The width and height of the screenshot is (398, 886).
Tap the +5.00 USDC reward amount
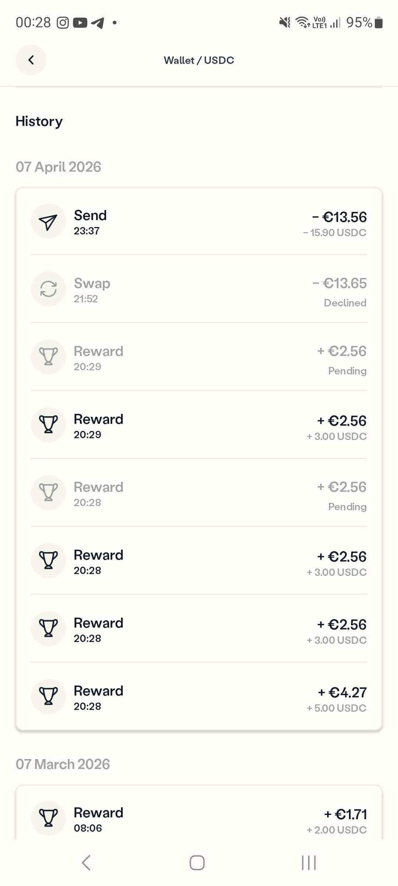coord(336,708)
